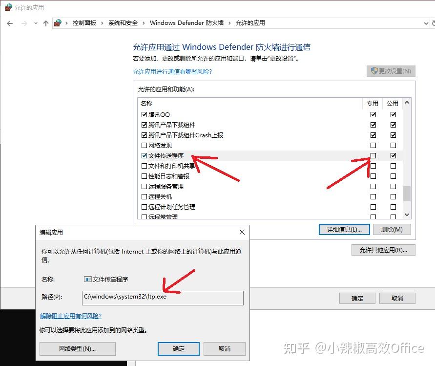Toggle 腾讯QQ name checkbox

(144, 114)
